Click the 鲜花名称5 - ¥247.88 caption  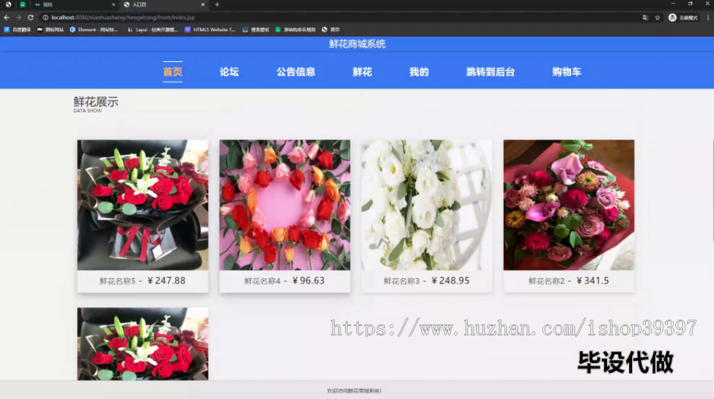click(143, 281)
